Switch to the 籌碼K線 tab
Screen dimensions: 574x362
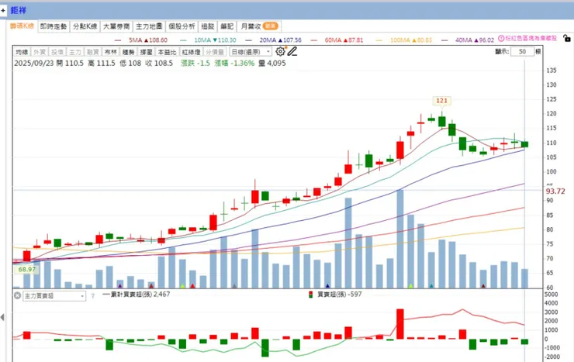click(22, 26)
